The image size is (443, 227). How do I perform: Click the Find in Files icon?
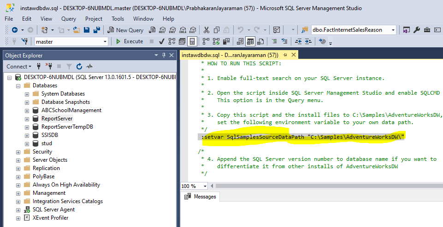(x=305, y=30)
